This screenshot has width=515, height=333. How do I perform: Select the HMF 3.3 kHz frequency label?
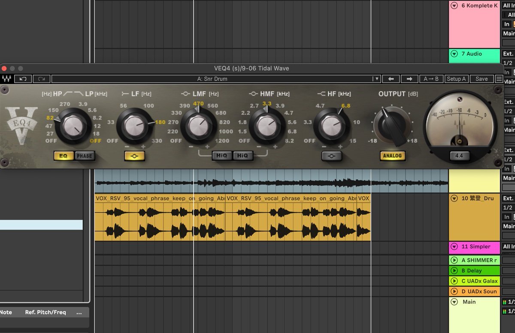[x=267, y=104]
